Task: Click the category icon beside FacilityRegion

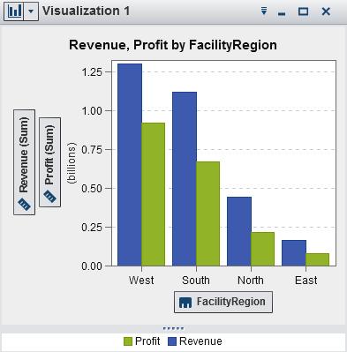Action: click(x=185, y=302)
